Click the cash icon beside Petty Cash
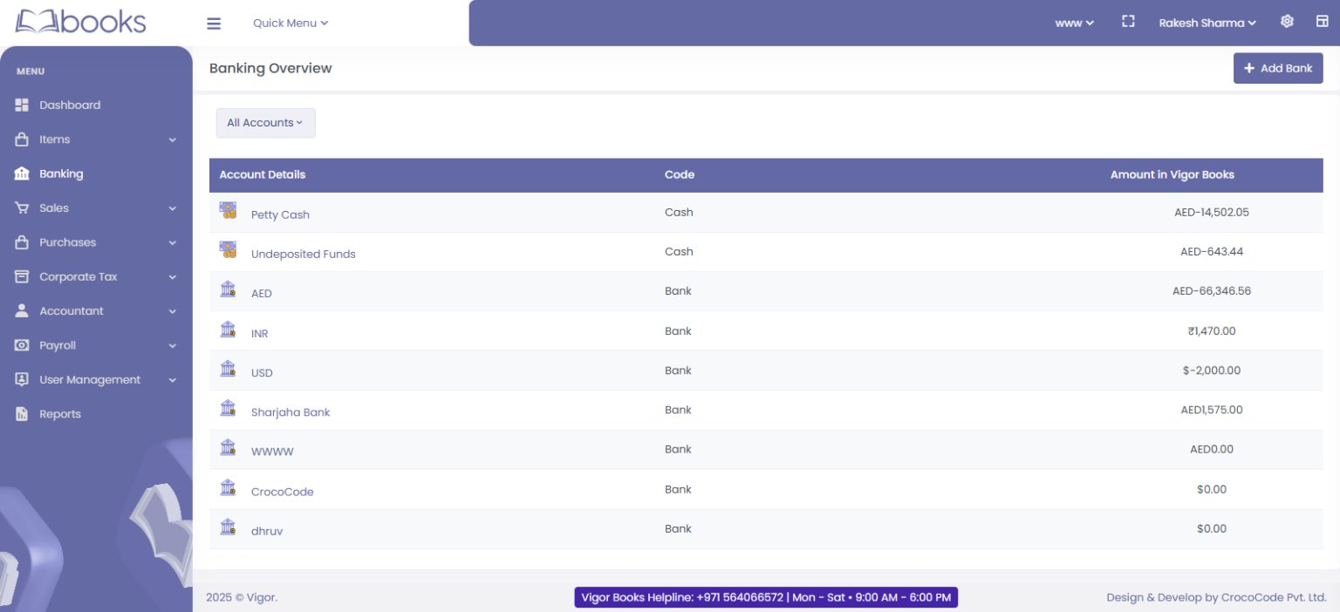The width and height of the screenshot is (1340, 612). [228, 210]
